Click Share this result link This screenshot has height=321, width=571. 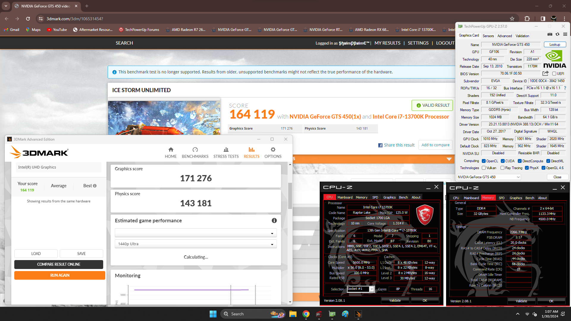[399, 145]
